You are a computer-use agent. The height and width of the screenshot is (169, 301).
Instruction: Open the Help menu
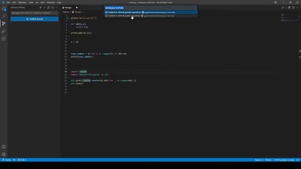[59, 2]
